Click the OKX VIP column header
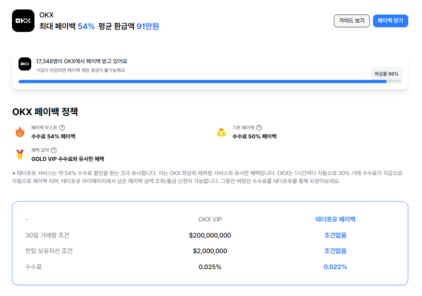The image size is (422, 296). coord(210,219)
